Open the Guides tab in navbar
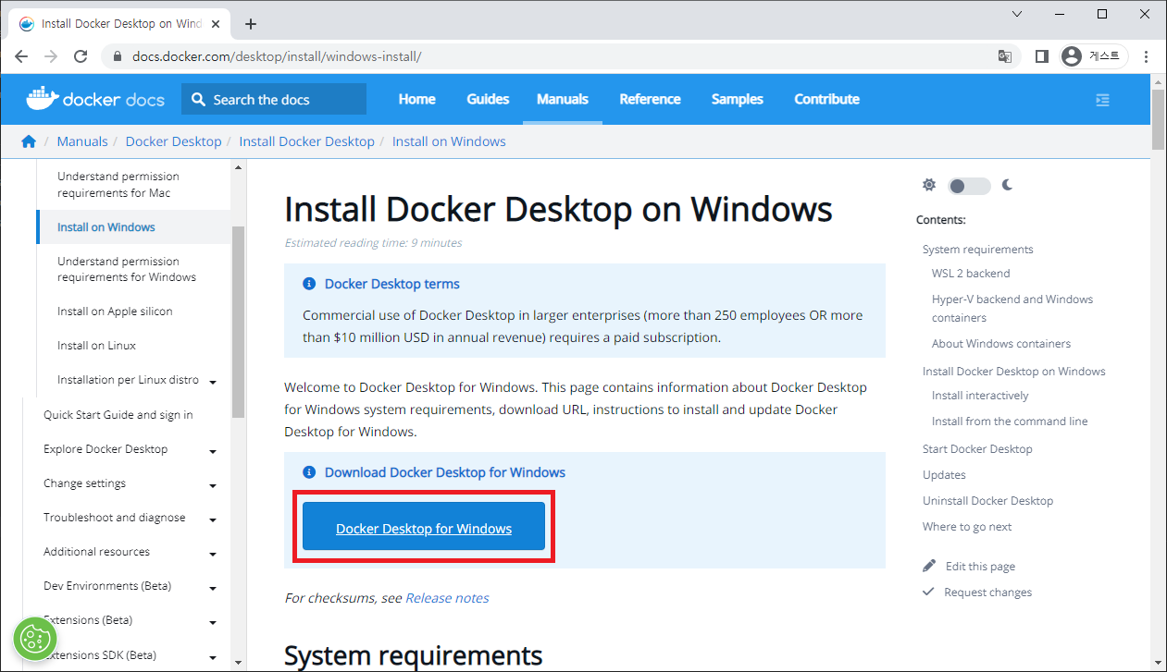 [x=488, y=99]
